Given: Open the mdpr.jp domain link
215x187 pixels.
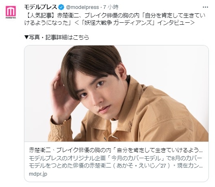Looking at the screenshot, I should click(x=38, y=174).
